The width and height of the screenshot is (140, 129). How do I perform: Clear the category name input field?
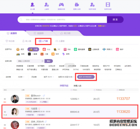[43, 61]
